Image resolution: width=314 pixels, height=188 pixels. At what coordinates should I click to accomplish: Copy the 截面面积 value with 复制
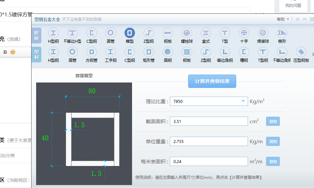[273, 121]
